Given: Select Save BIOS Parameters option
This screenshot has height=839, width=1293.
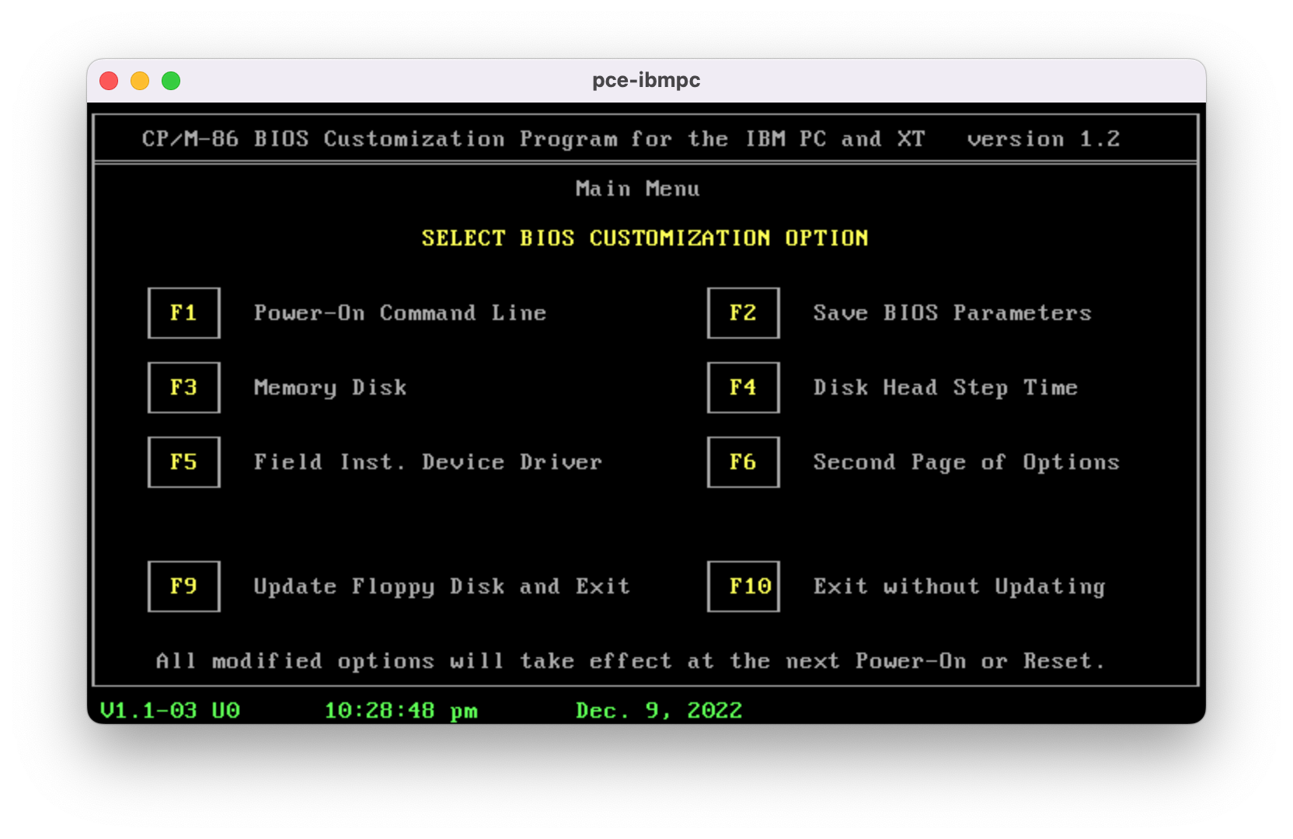Looking at the screenshot, I should pyautogui.click(x=953, y=313).
